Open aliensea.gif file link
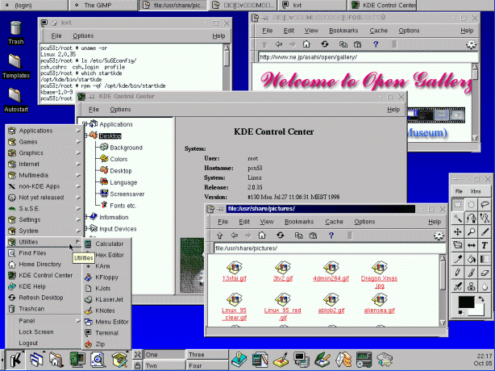 point(380,311)
